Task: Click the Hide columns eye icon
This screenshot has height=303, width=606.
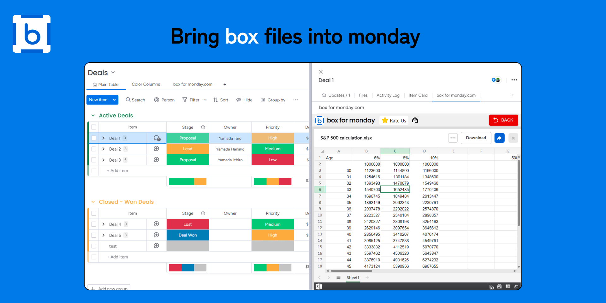Action: click(x=239, y=100)
